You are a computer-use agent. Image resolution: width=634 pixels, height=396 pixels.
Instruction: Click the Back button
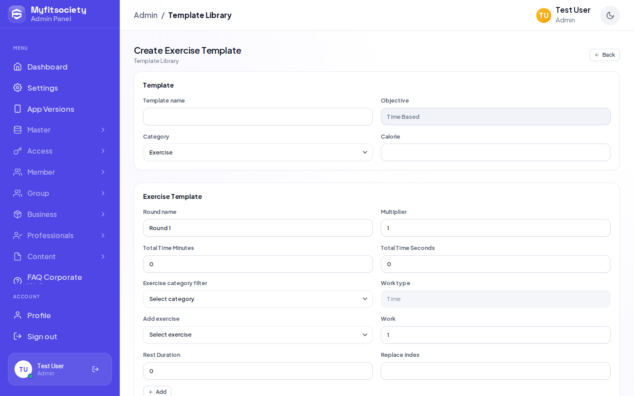(x=605, y=55)
